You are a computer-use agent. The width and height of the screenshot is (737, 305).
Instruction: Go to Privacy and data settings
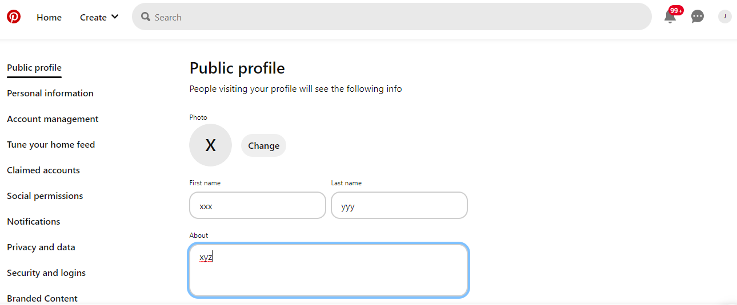pos(41,247)
